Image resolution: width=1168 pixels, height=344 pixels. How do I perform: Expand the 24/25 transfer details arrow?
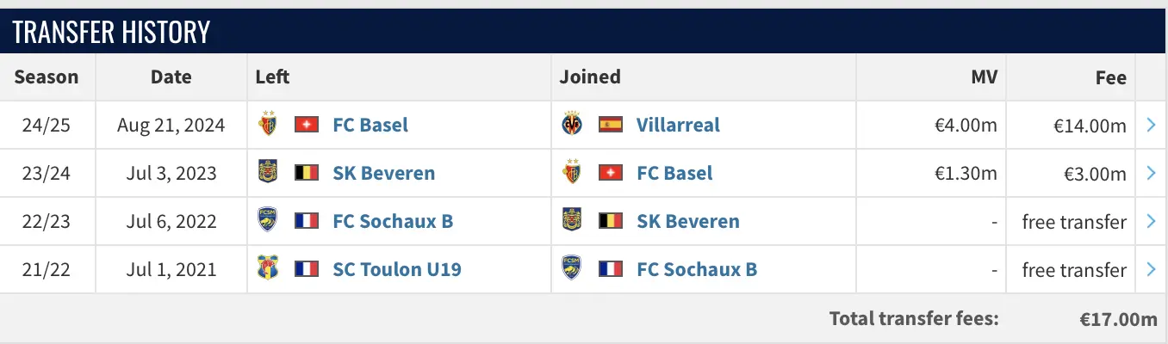pyautogui.click(x=1151, y=126)
